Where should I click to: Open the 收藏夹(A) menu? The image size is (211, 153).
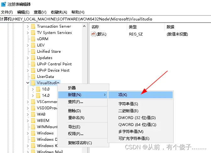pos(59,12)
